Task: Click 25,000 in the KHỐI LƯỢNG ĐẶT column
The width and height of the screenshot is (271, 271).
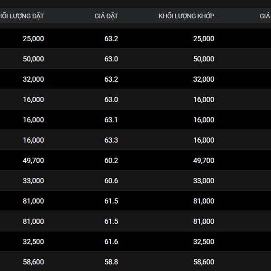Action: [33, 38]
